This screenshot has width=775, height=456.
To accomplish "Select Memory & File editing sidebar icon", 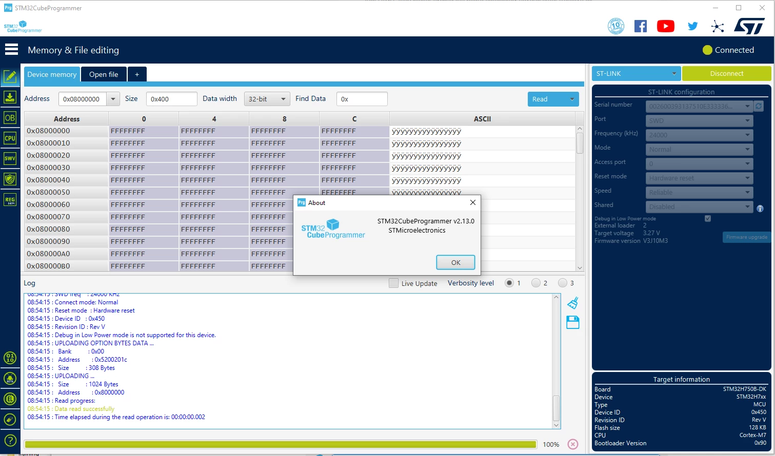I will coord(10,76).
